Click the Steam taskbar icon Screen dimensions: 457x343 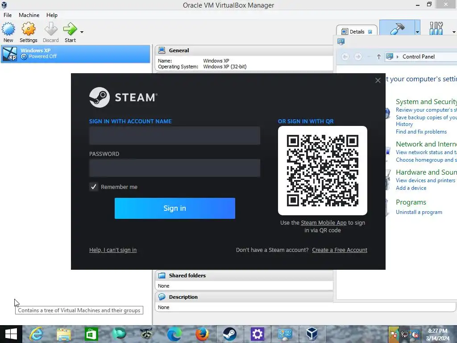point(230,334)
